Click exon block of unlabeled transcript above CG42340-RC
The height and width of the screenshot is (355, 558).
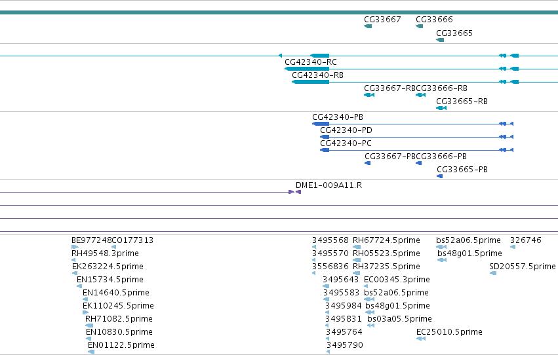[320, 56]
